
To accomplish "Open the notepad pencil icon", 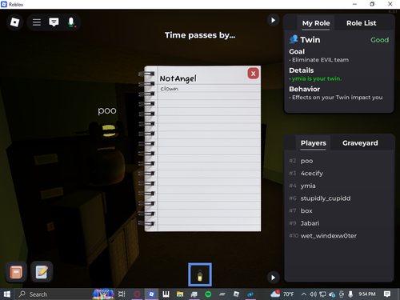I will point(42,272).
